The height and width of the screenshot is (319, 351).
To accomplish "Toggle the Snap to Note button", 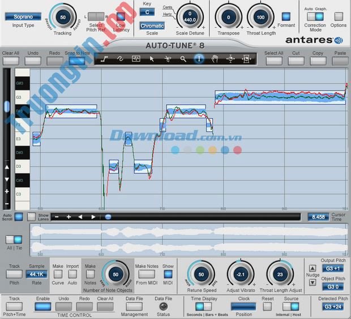I will pyautogui.click(x=78, y=60).
